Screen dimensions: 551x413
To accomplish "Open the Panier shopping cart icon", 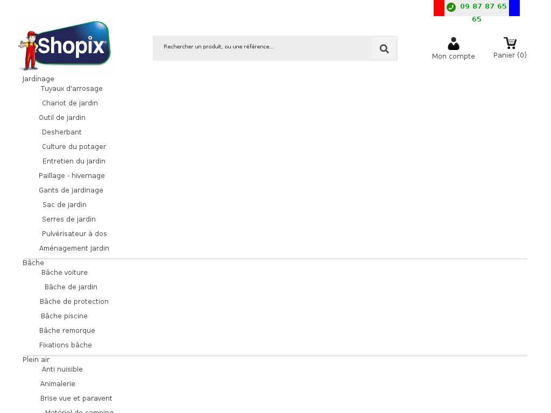I will 510,42.
